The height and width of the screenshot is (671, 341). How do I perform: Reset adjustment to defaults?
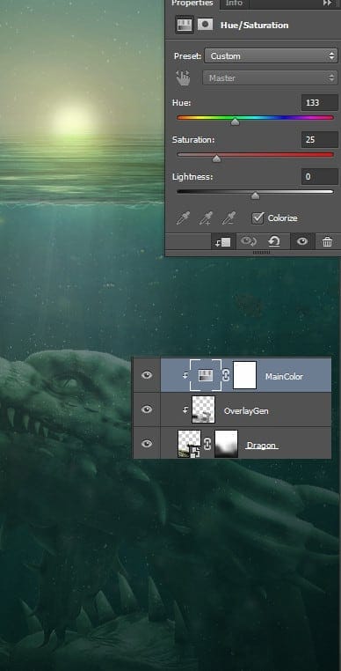pyautogui.click(x=274, y=242)
